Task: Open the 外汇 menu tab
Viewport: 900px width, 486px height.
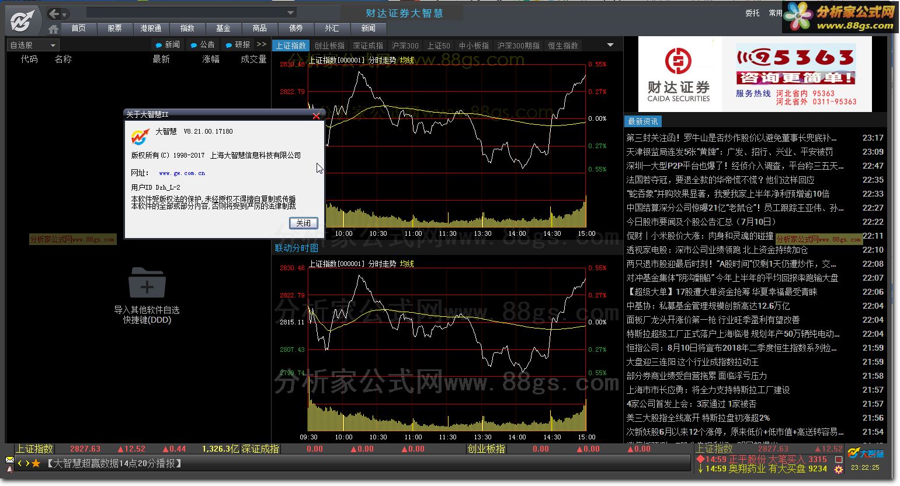Action: click(332, 28)
